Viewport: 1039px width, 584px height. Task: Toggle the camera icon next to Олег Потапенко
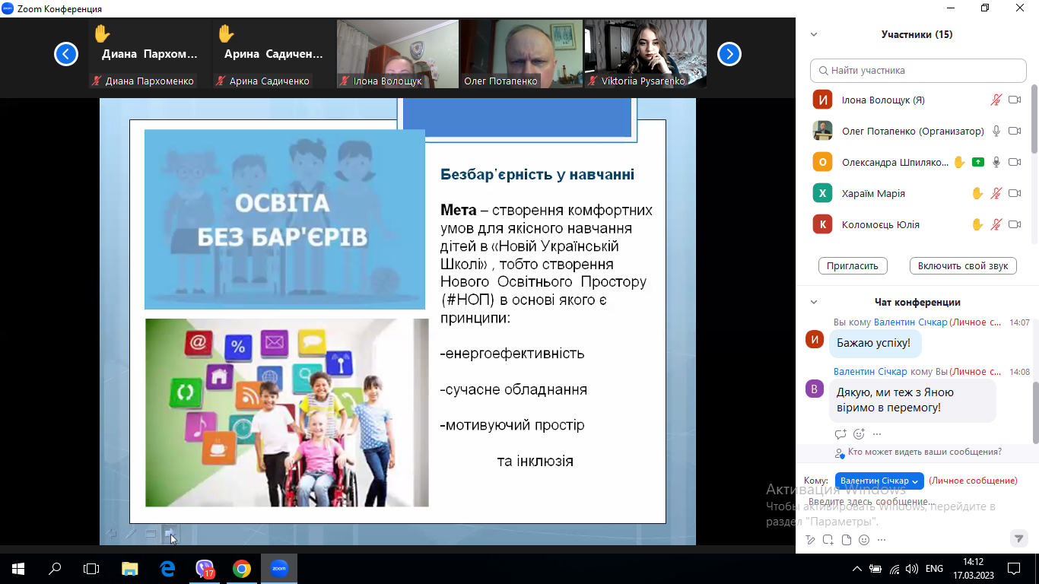[1014, 131]
